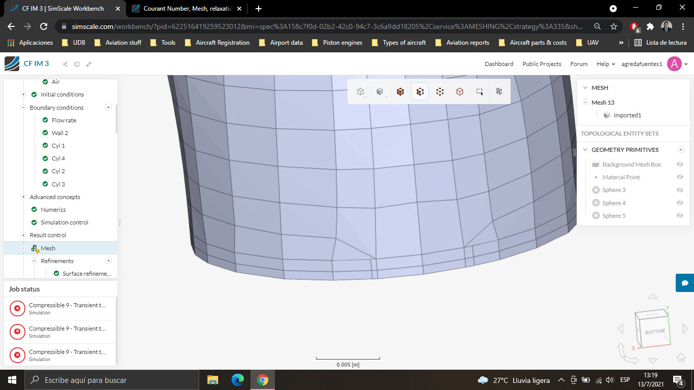Toggle visibility of Sphere 3
This screenshot has height=390, width=694.
tap(680, 190)
